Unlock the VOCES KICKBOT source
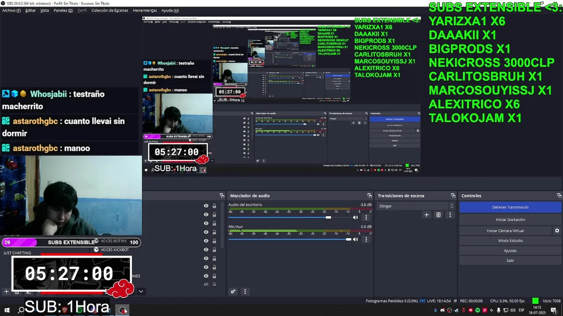Screen dimensions: 563x316 click(x=214, y=249)
